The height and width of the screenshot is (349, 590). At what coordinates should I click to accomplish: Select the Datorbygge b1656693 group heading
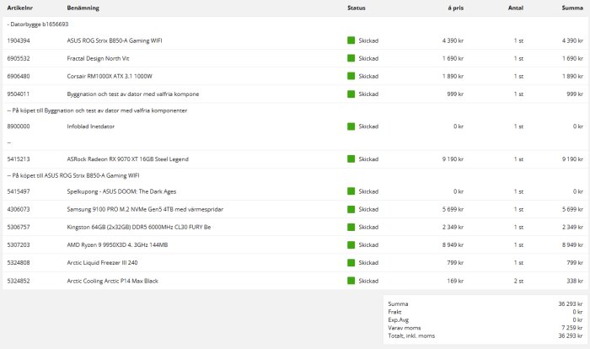[x=38, y=24]
